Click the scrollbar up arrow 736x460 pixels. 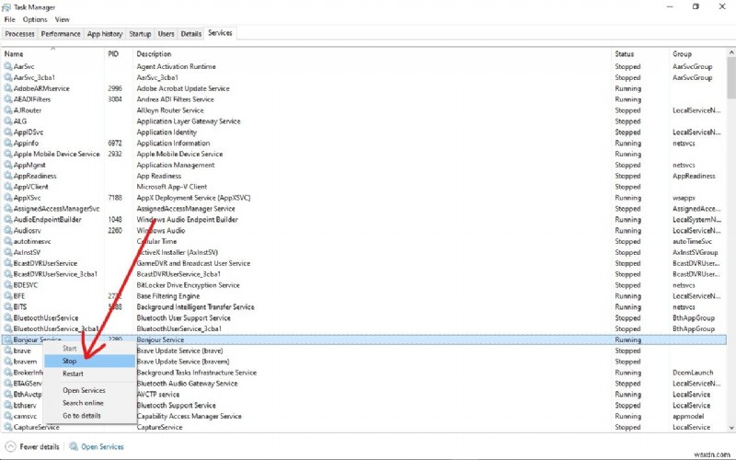tap(731, 52)
